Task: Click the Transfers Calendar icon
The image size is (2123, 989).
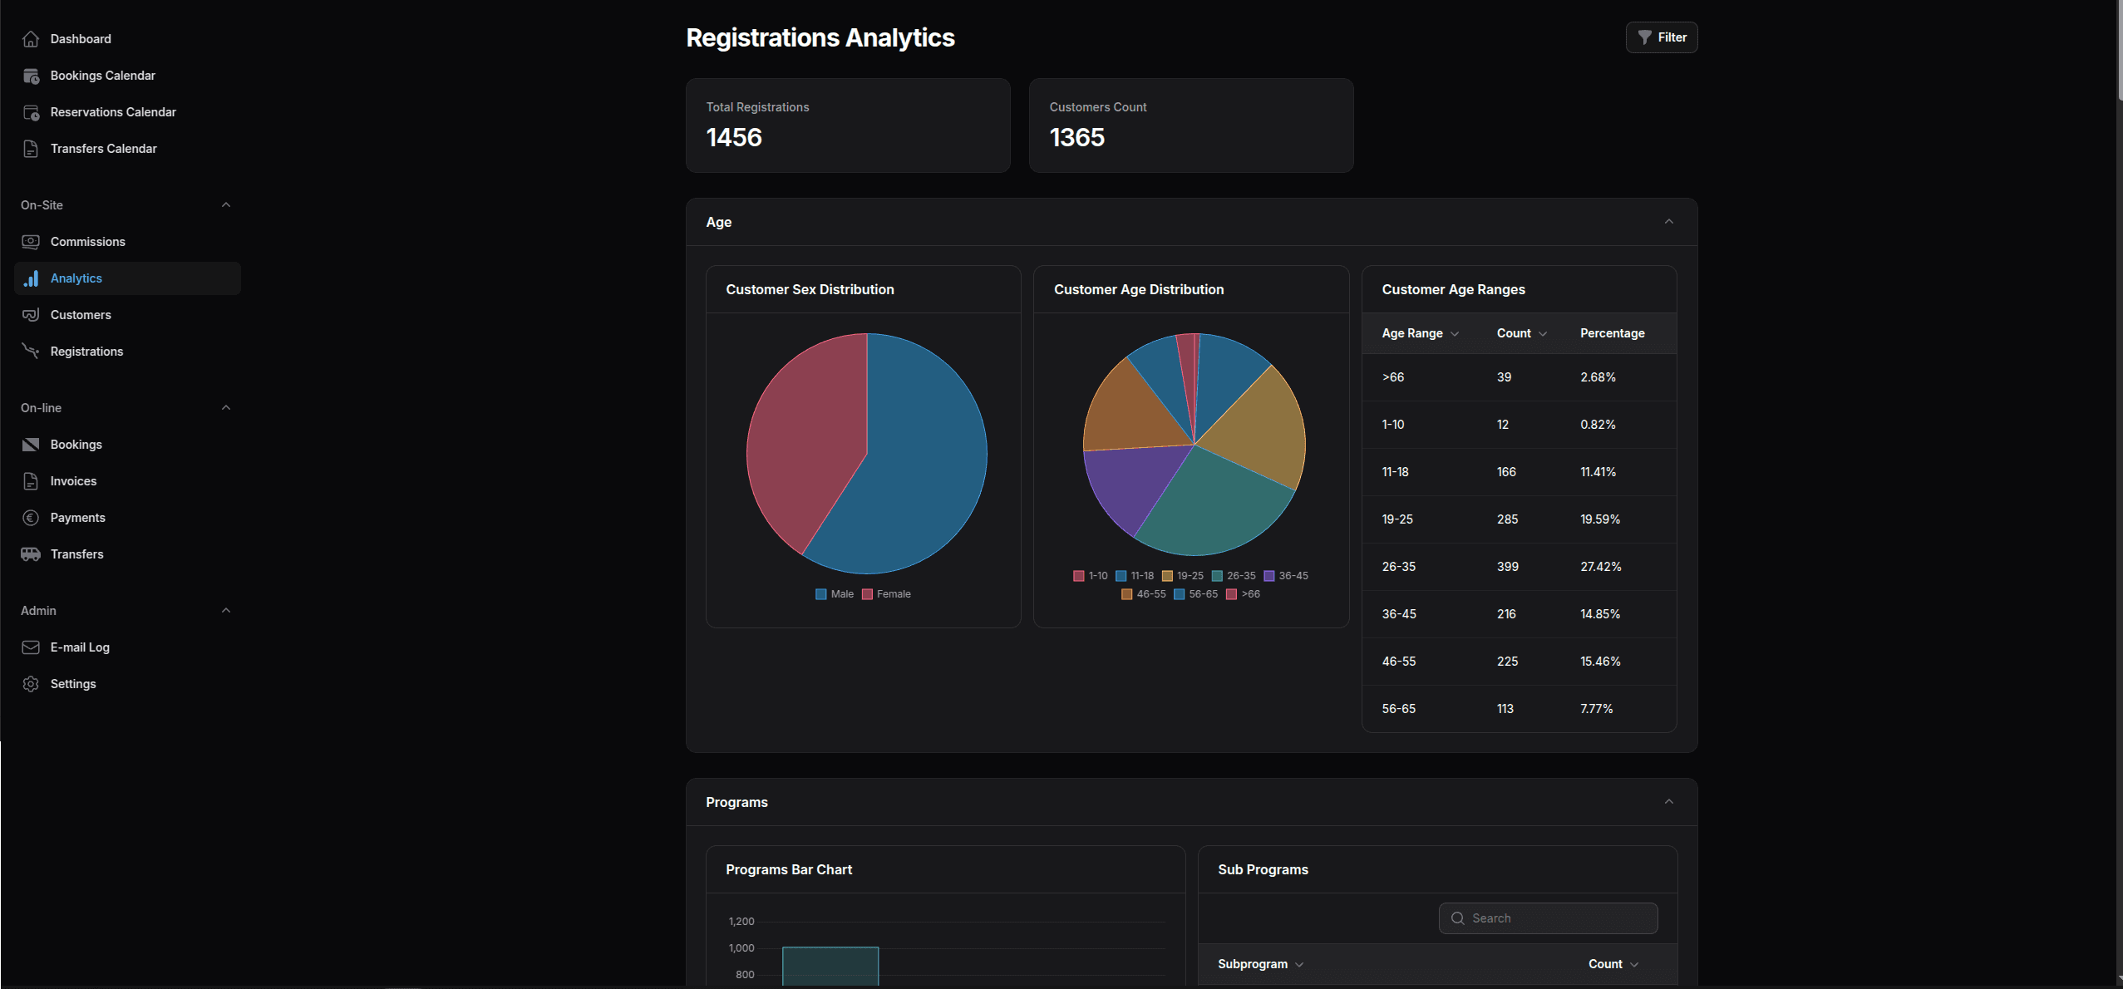Action: (31, 148)
